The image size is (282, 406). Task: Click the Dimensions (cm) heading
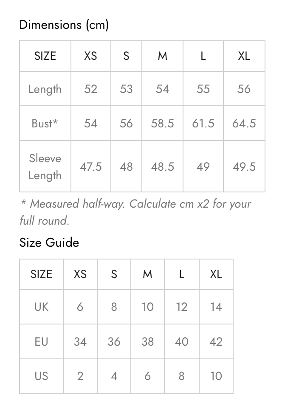[x=64, y=25]
